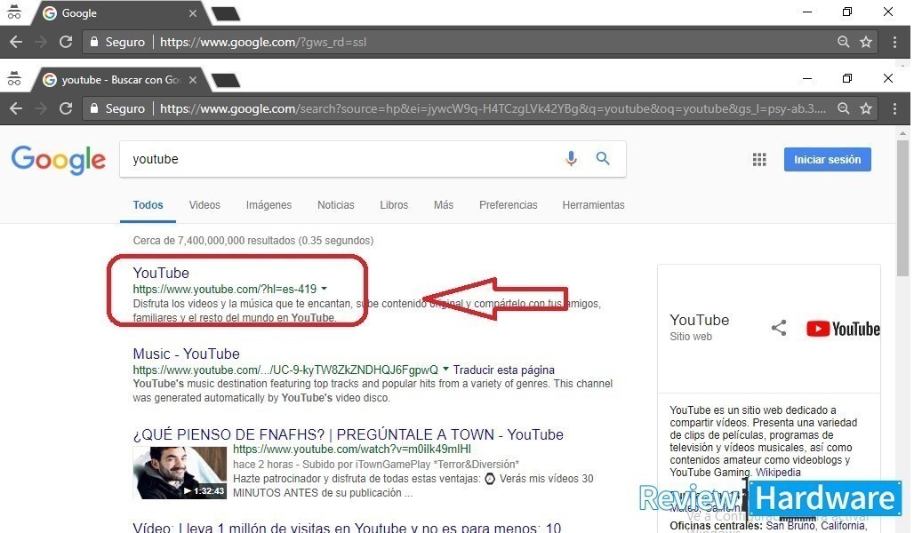Viewport: 914px width, 533px height.
Task: Click the Google logo
Action: [x=59, y=160]
